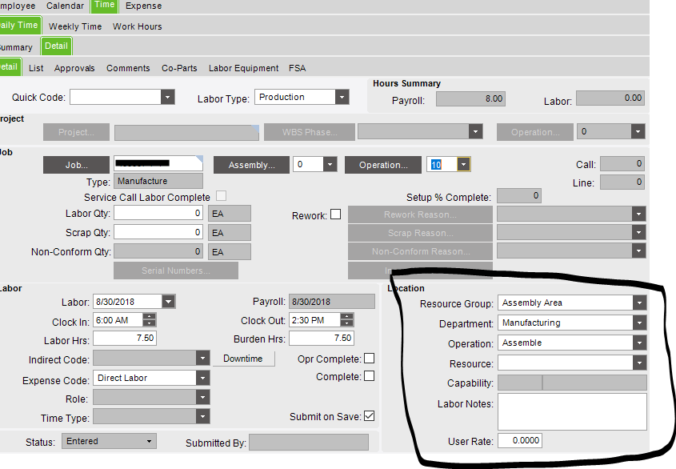Click the Downtime button

(x=242, y=359)
